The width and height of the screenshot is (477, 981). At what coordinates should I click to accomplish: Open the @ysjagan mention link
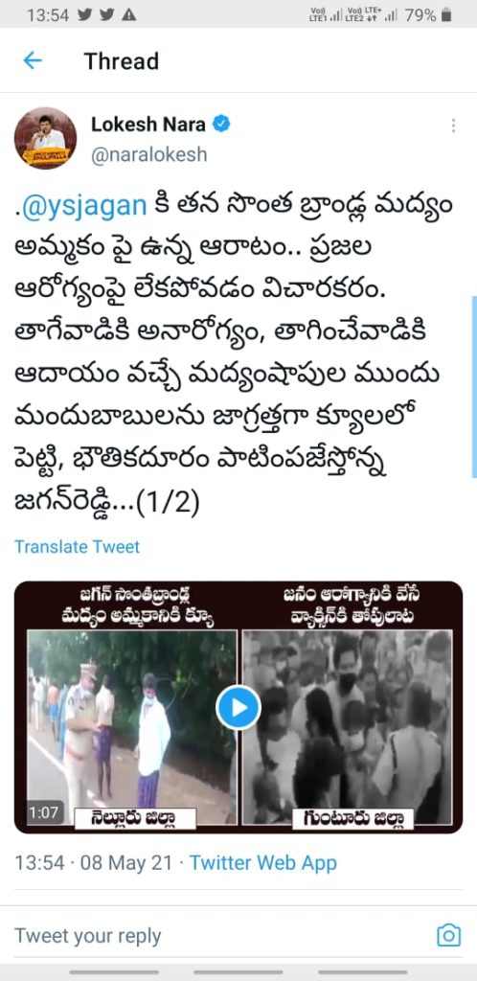click(86, 206)
